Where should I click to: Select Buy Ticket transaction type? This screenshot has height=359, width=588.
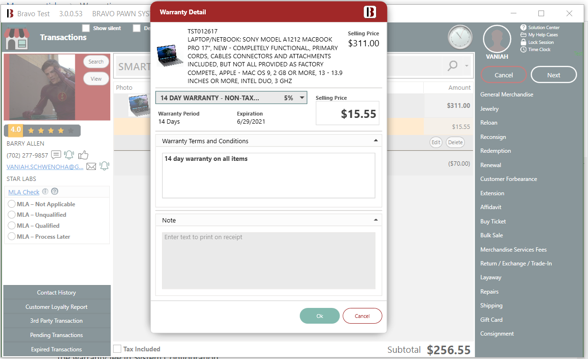[493, 222]
